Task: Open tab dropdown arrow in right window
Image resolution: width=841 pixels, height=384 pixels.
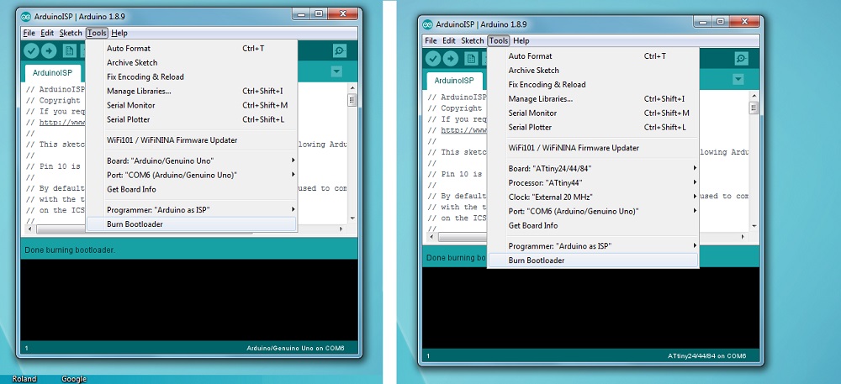Action: tap(738, 79)
